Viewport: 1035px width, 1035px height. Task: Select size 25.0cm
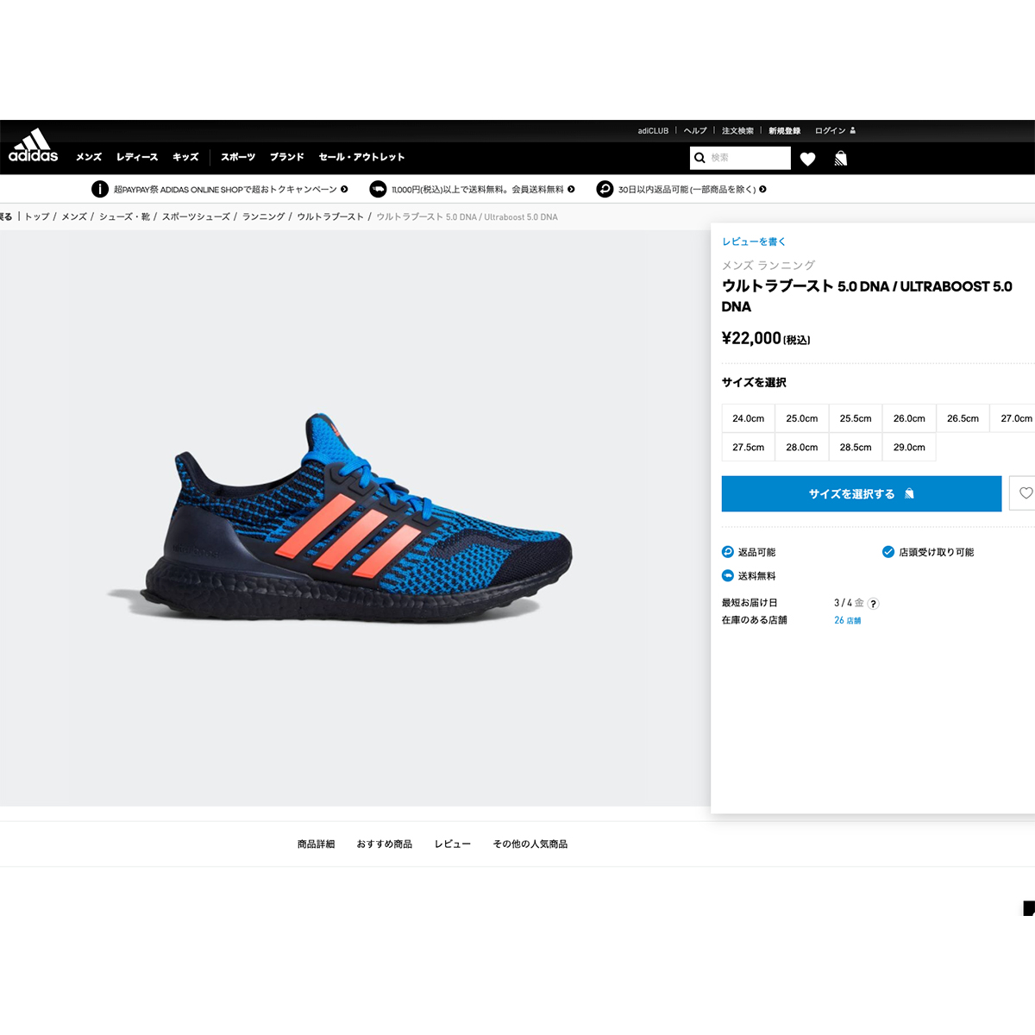(802, 418)
